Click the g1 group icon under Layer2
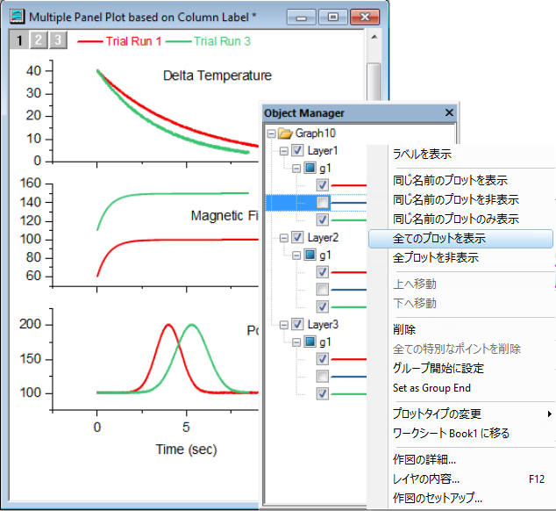 click(310, 255)
